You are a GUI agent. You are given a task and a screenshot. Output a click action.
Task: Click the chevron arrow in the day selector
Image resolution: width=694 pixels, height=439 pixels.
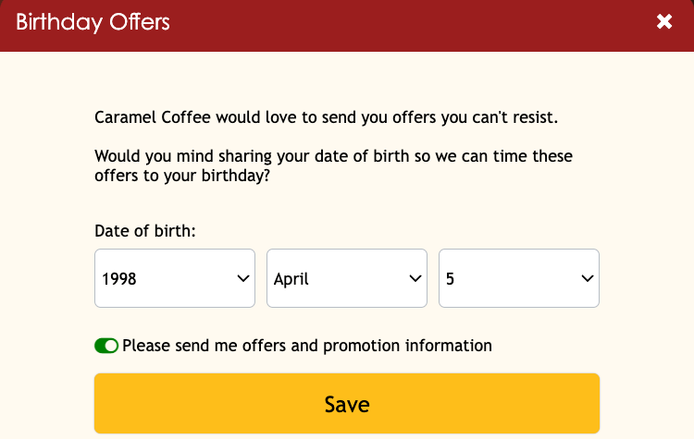(x=587, y=278)
